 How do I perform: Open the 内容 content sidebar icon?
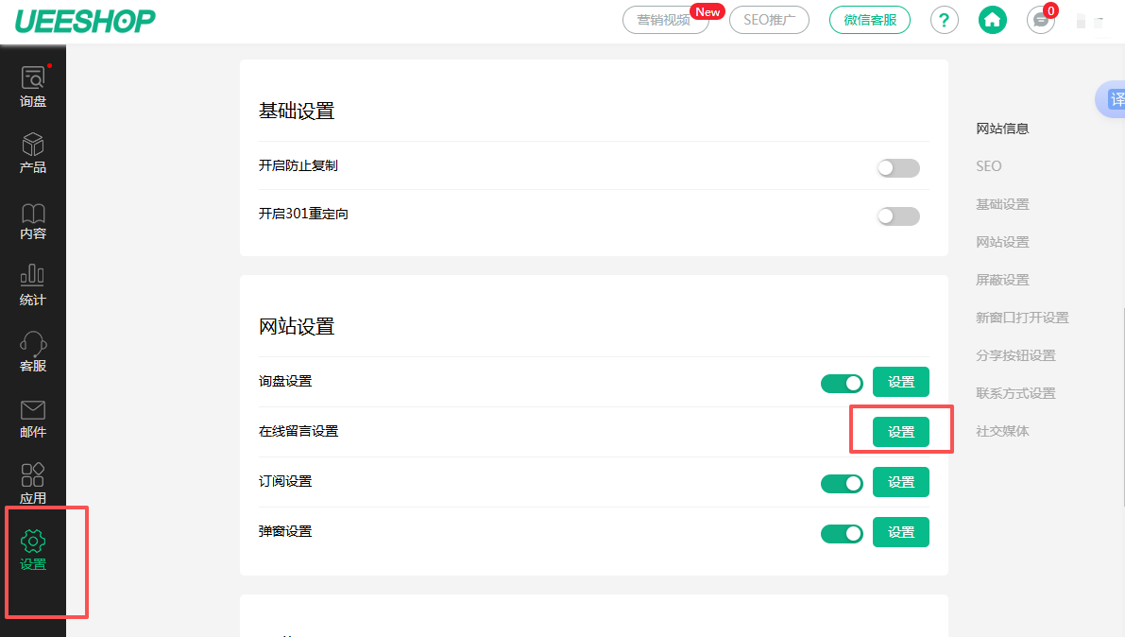click(x=33, y=218)
